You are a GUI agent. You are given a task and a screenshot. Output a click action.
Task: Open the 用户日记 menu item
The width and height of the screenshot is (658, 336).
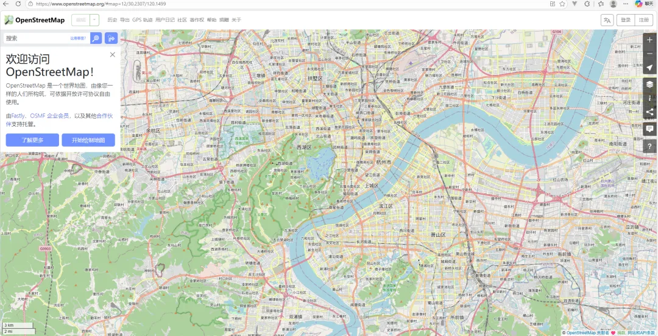coord(165,19)
